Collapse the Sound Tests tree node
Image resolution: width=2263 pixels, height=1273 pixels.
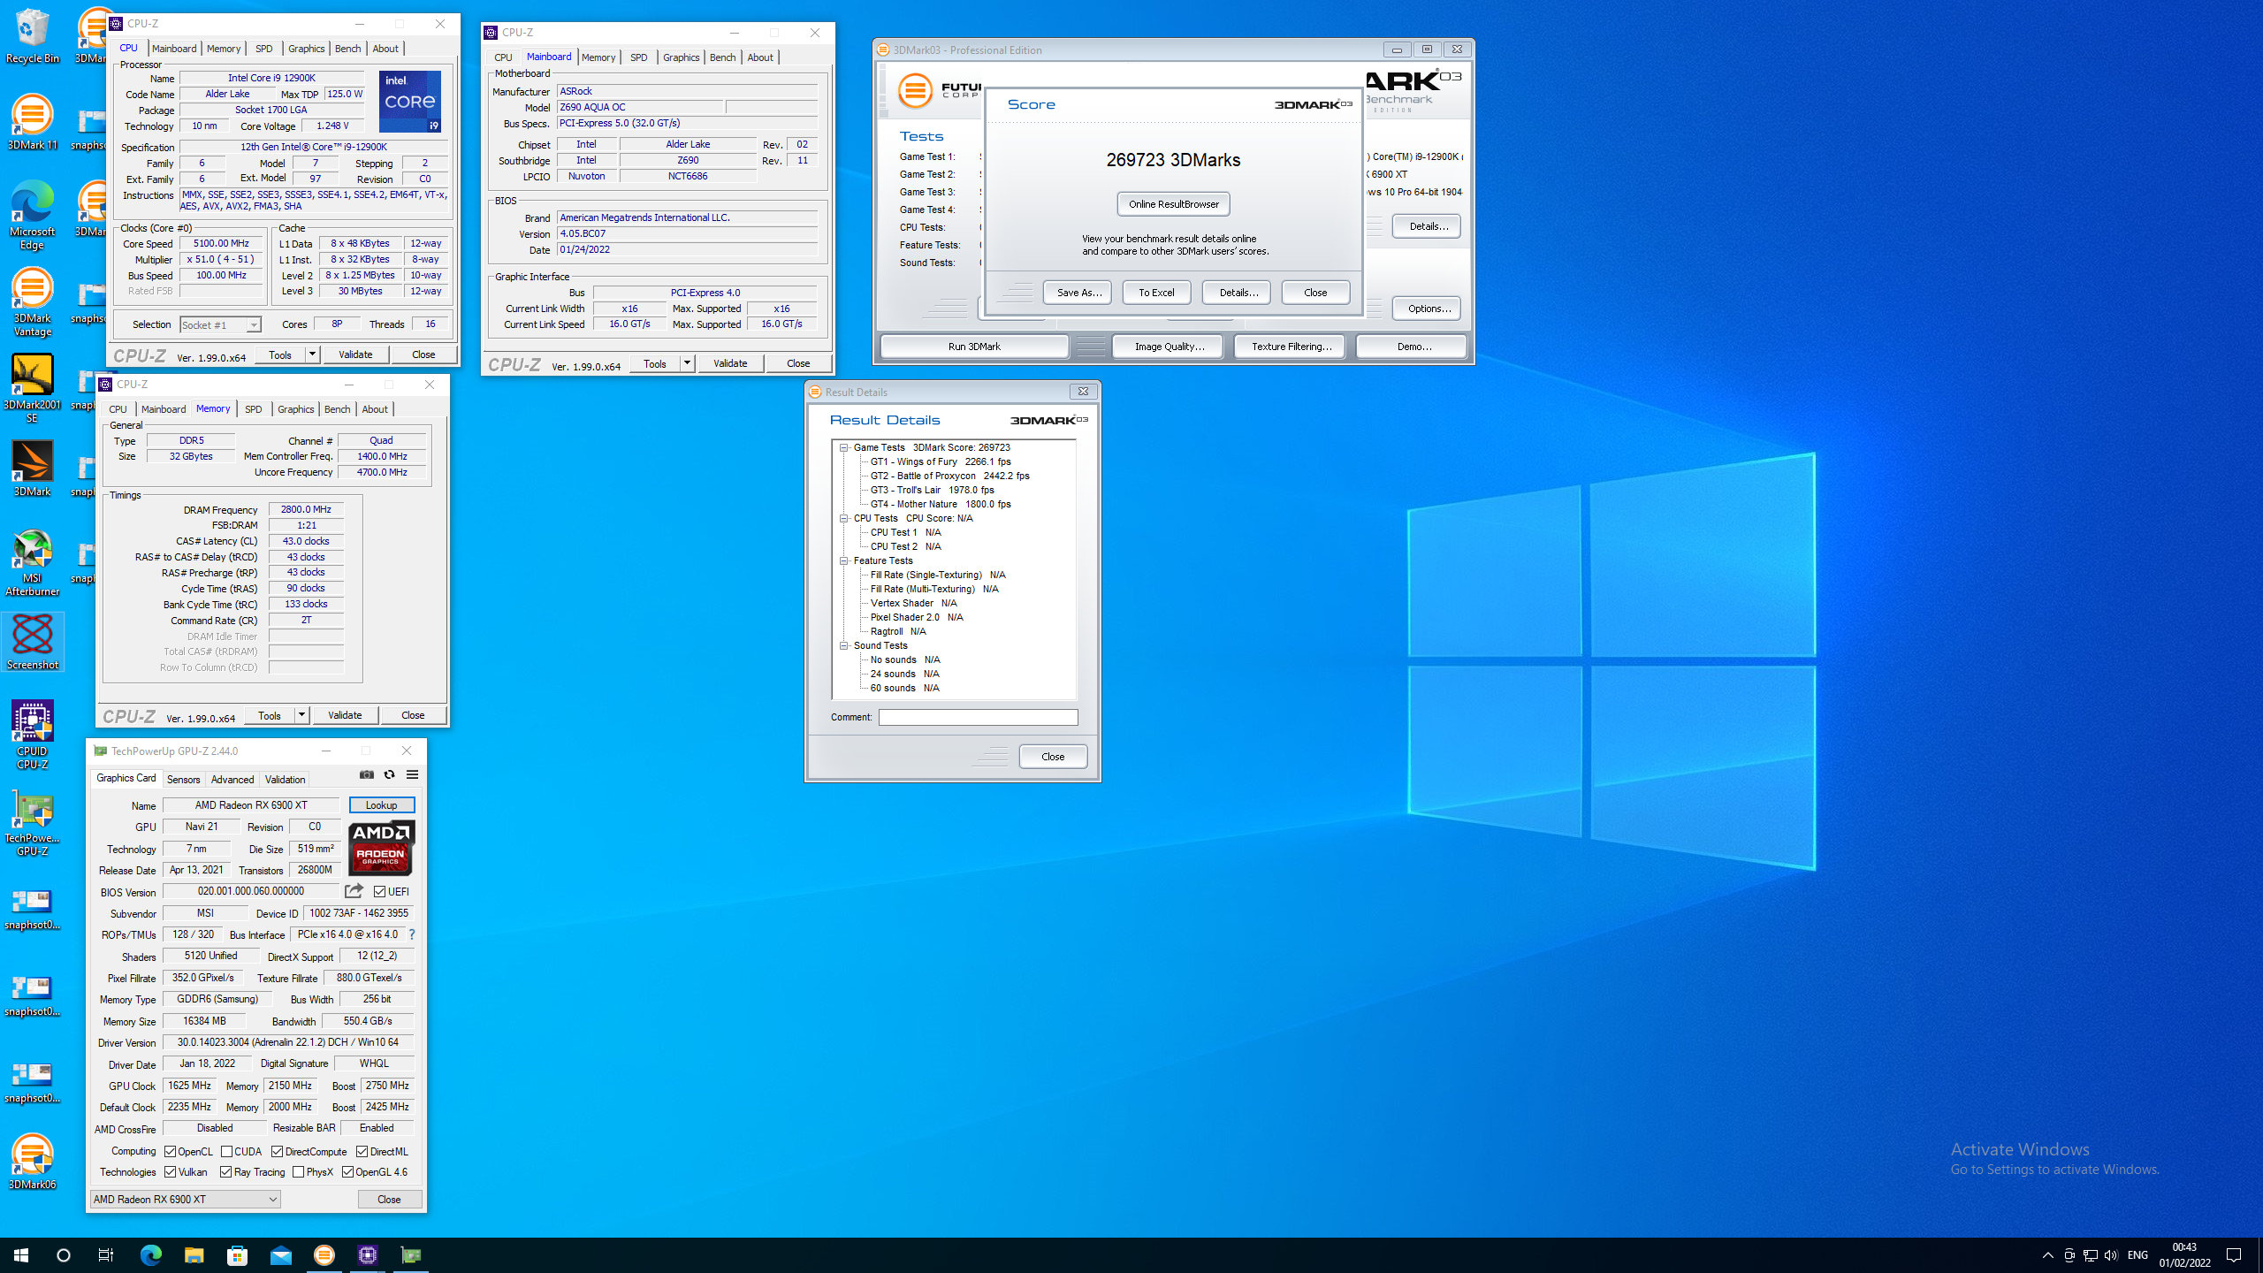844,645
